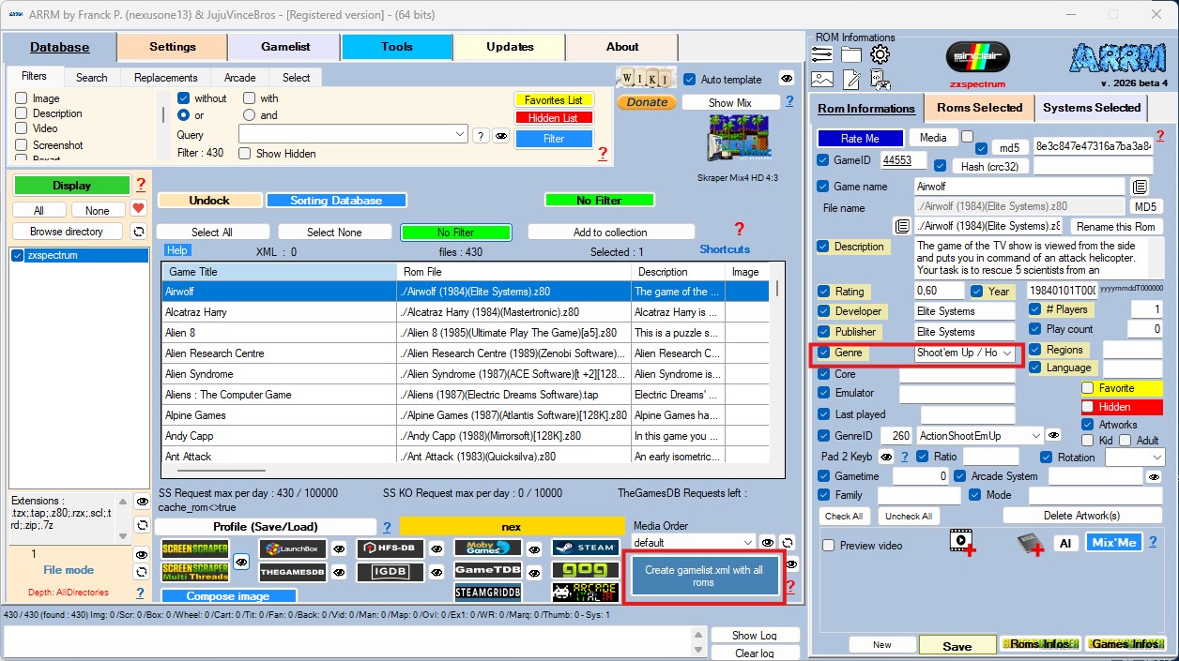Open the settings gear icon in ROM Informations

click(x=880, y=54)
